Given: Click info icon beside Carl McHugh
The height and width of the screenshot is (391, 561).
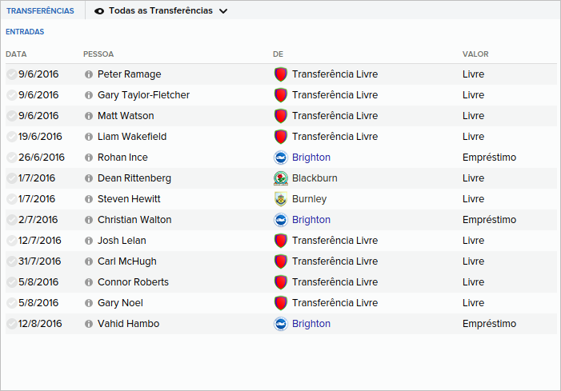Looking at the screenshot, I should pos(89,261).
